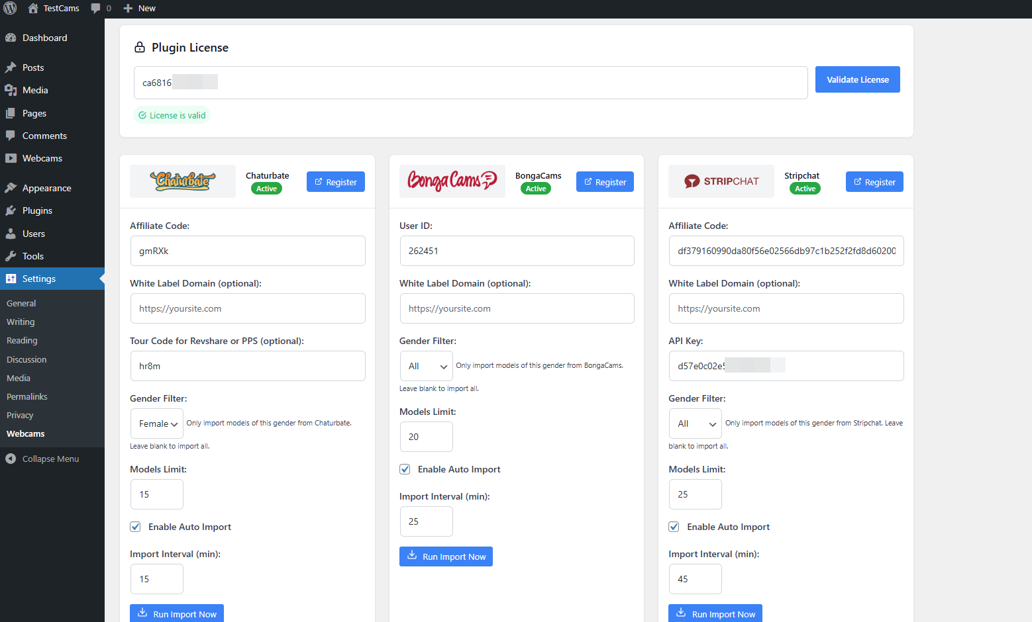Click the BongaCams Models Limit field

coord(427,437)
